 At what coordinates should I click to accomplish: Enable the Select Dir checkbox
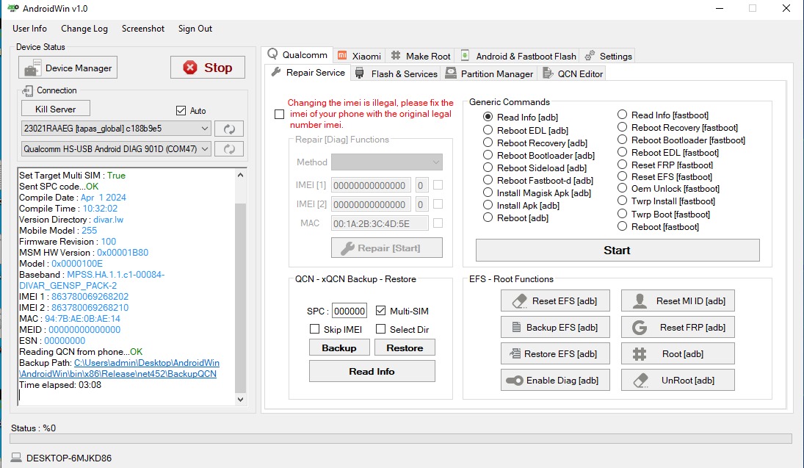(380, 329)
